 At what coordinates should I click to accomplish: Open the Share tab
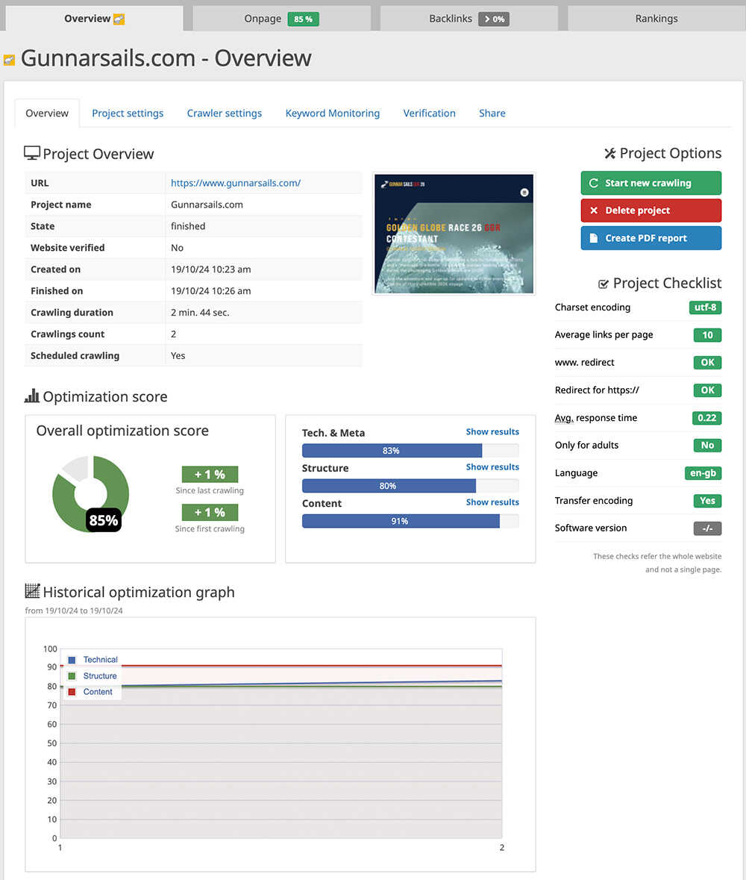pyautogui.click(x=492, y=113)
